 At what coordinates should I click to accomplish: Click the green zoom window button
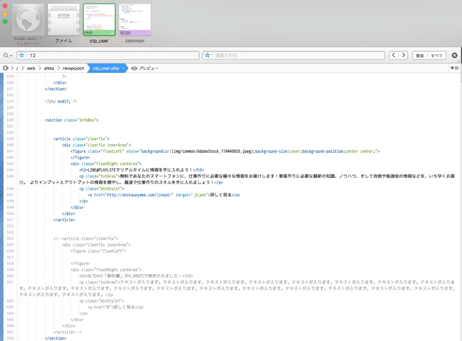click(5, 22)
